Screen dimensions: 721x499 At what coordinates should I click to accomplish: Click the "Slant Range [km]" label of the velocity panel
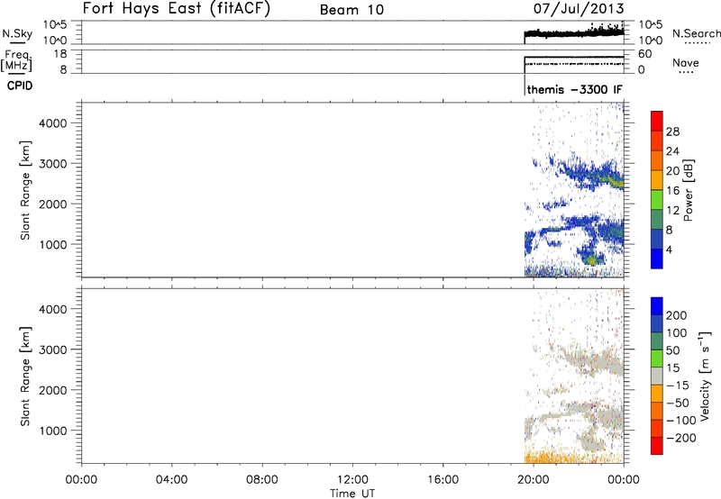pos(25,377)
